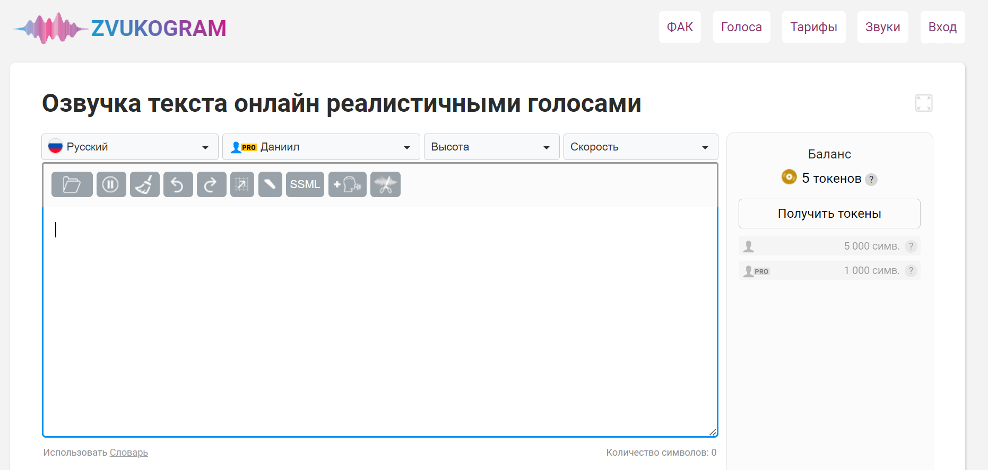The width and height of the screenshot is (988, 470).
Task: Clear the text with the broom icon
Action: (145, 184)
